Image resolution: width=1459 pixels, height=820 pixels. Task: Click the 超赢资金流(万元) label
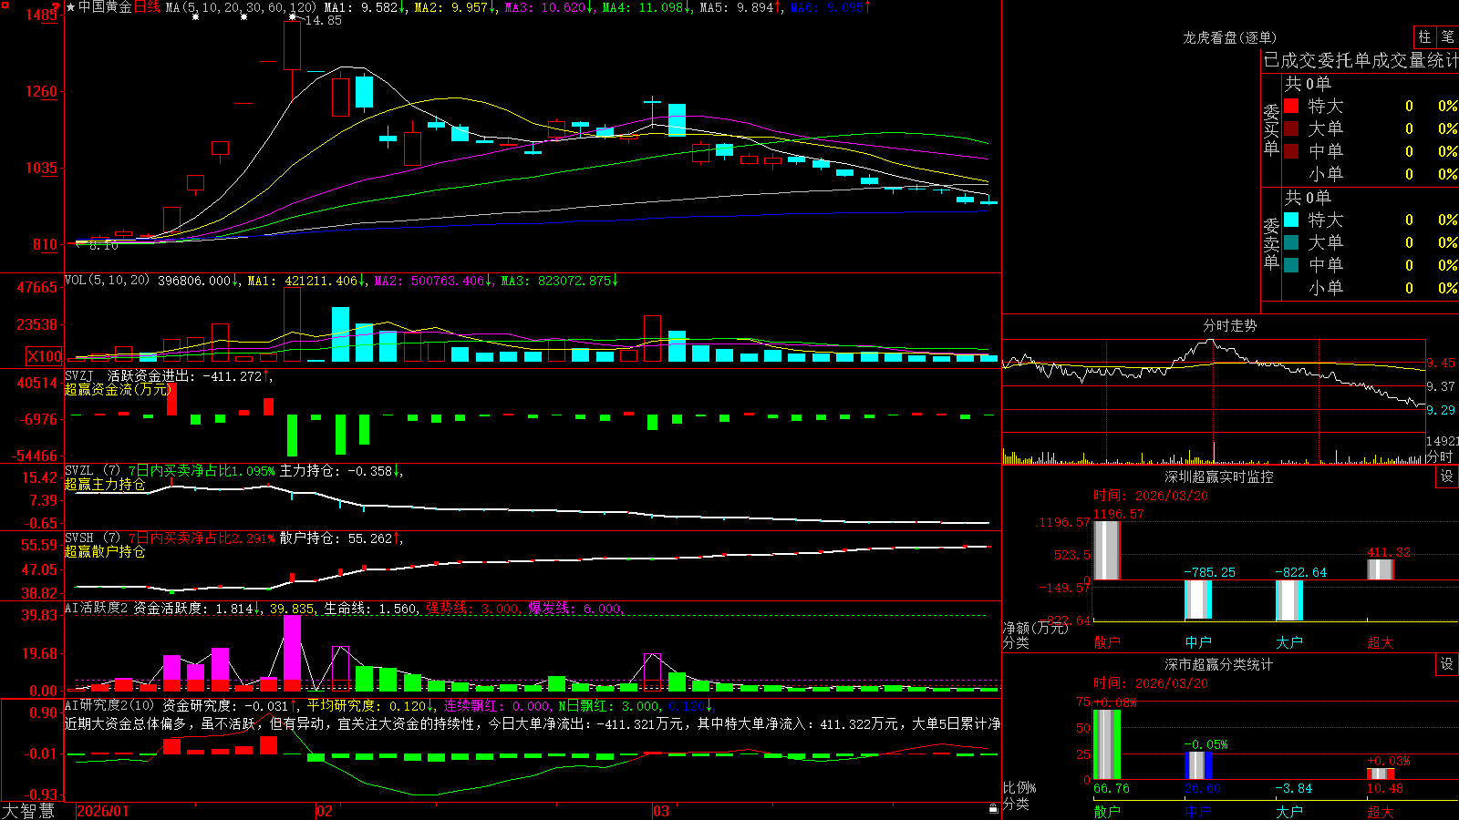tap(118, 389)
